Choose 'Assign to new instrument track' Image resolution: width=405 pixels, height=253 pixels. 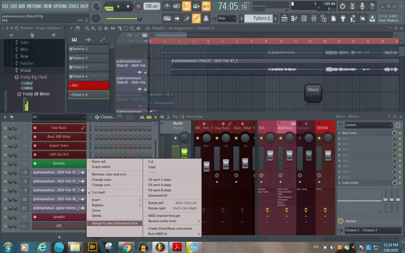pyautogui.click(x=115, y=223)
